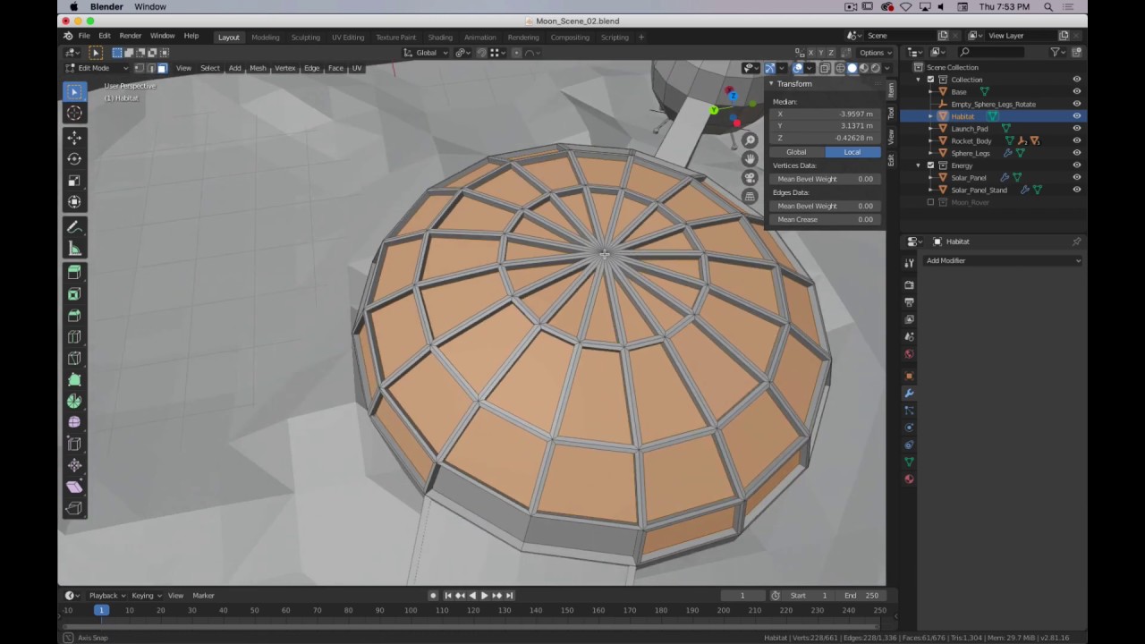The height and width of the screenshot is (644, 1145).
Task: Select the Measure ruler tool
Action: (74, 249)
